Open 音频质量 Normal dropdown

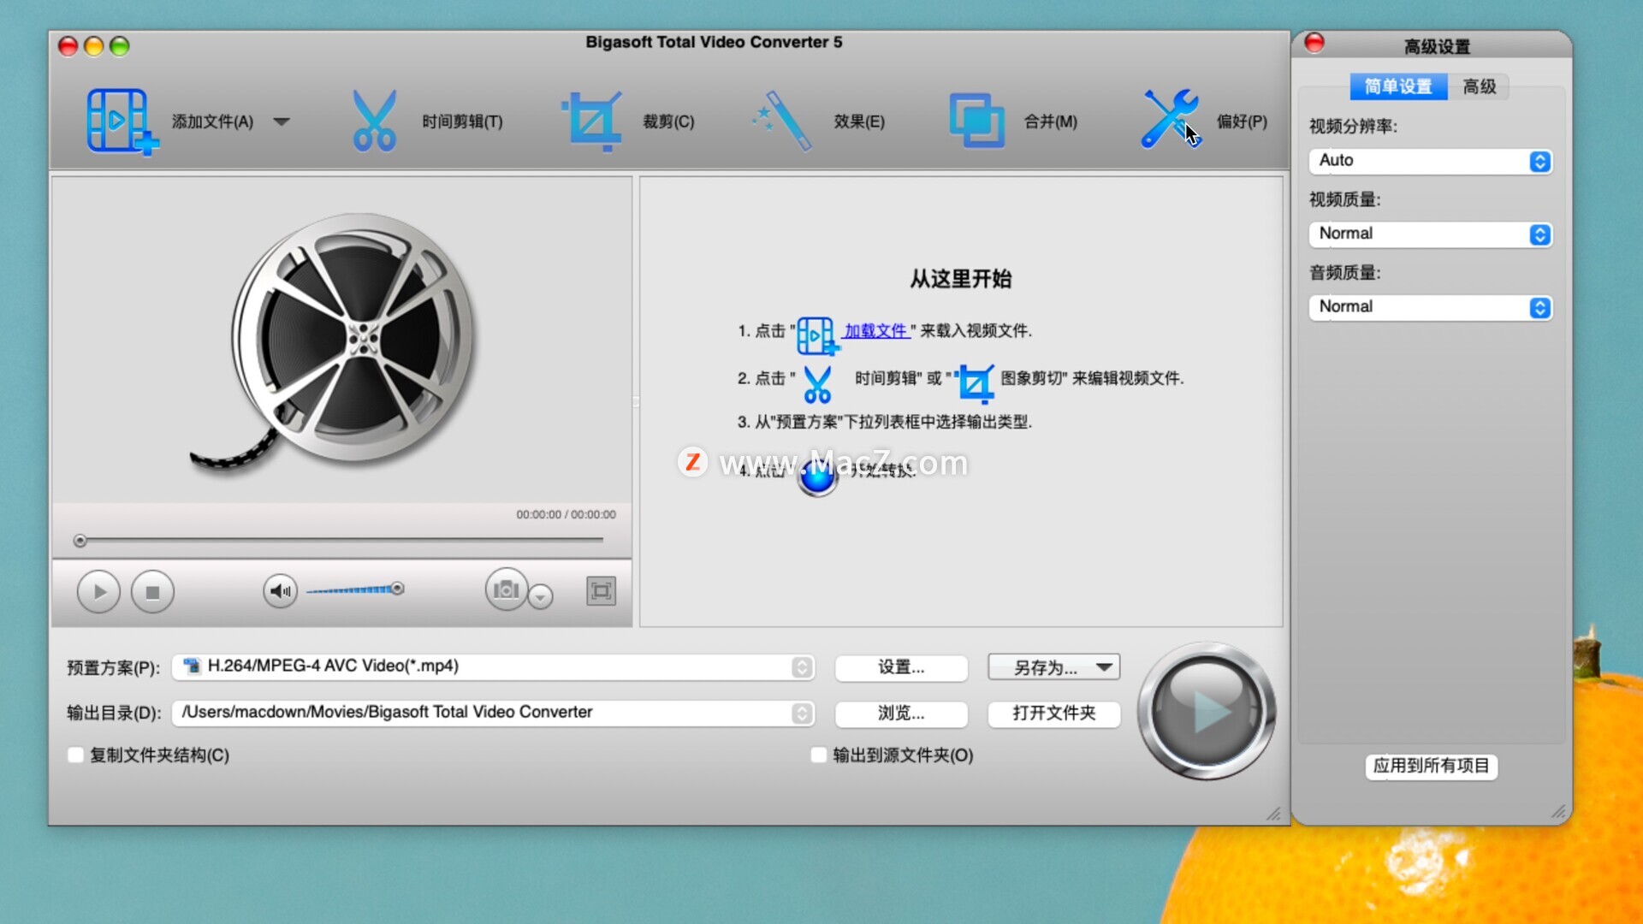pyautogui.click(x=1430, y=306)
